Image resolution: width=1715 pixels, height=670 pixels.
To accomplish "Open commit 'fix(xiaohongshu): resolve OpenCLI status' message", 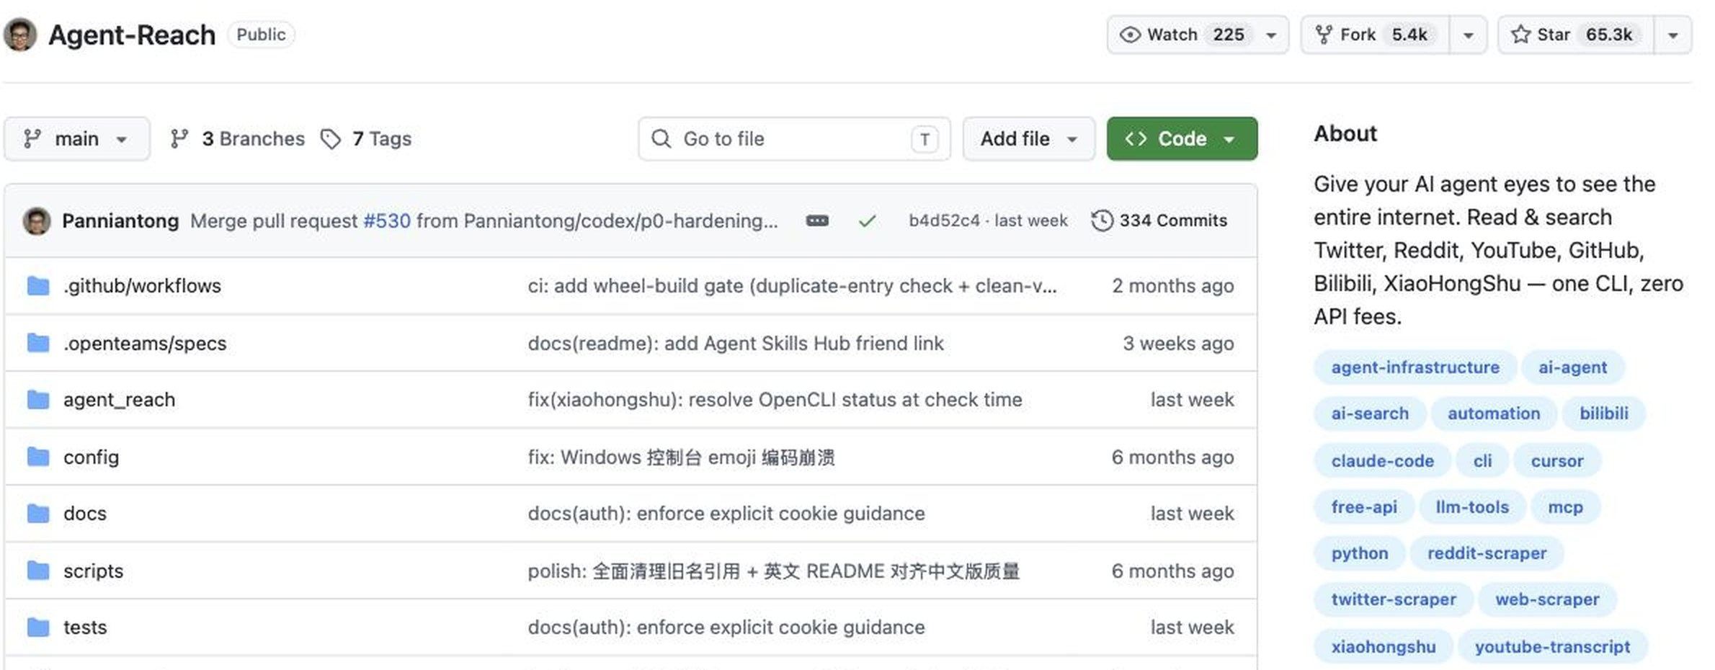I will pyautogui.click(x=775, y=400).
